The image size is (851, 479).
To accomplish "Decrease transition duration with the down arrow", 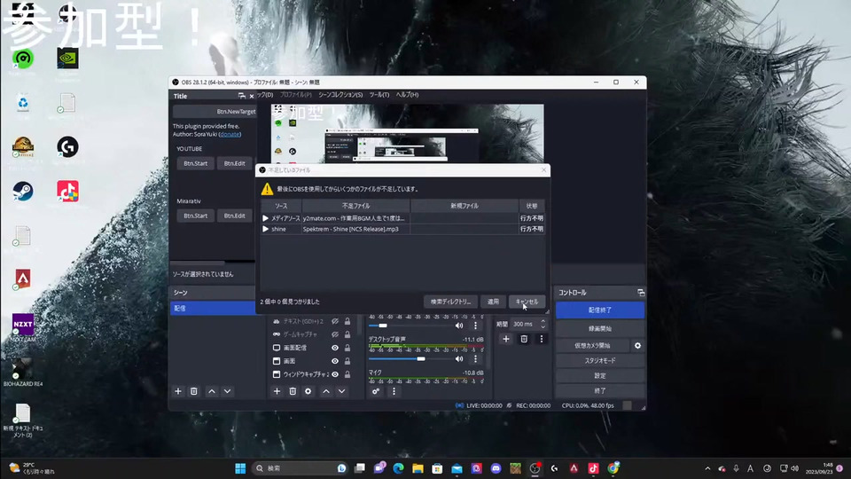I will (x=543, y=327).
